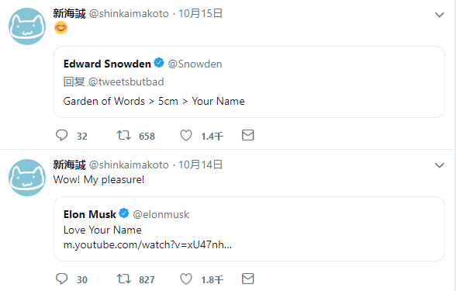The height and width of the screenshot is (291, 456).
Task: Retweet the tweet with 827 retweets
Action: [x=124, y=279]
